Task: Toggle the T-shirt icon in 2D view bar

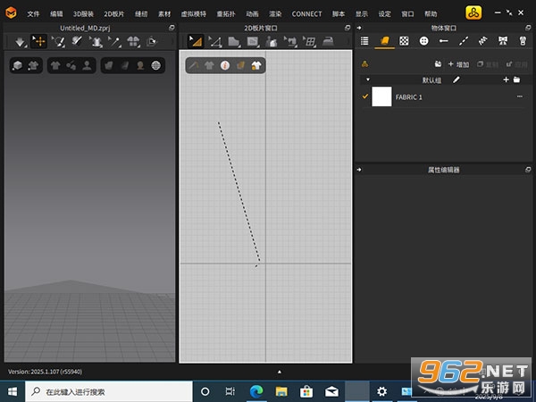Action: pos(209,65)
